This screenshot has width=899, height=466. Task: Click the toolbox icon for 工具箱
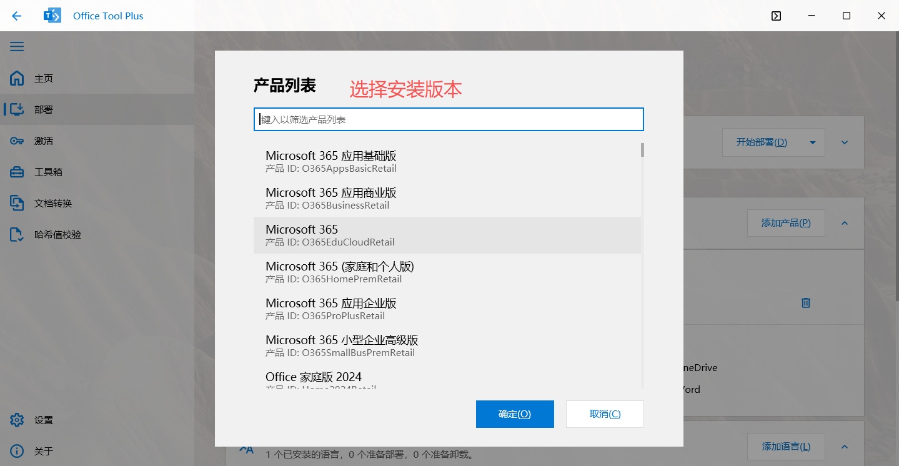[x=17, y=172]
